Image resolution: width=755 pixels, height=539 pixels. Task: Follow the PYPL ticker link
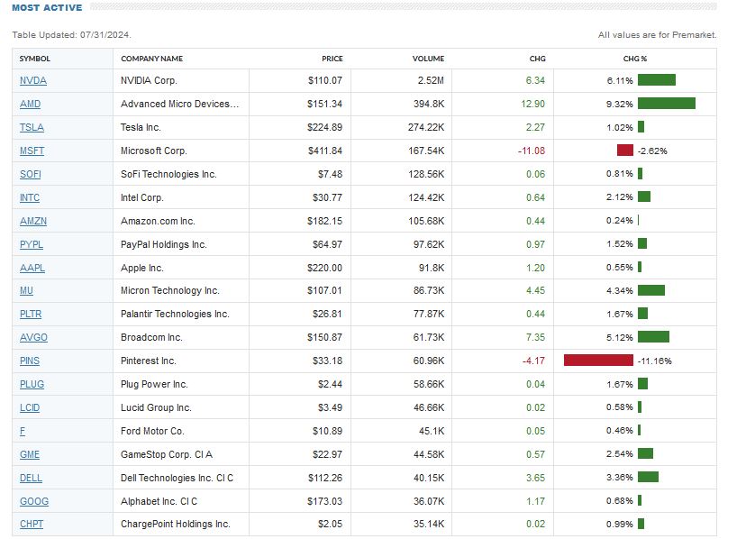tap(31, 244)
